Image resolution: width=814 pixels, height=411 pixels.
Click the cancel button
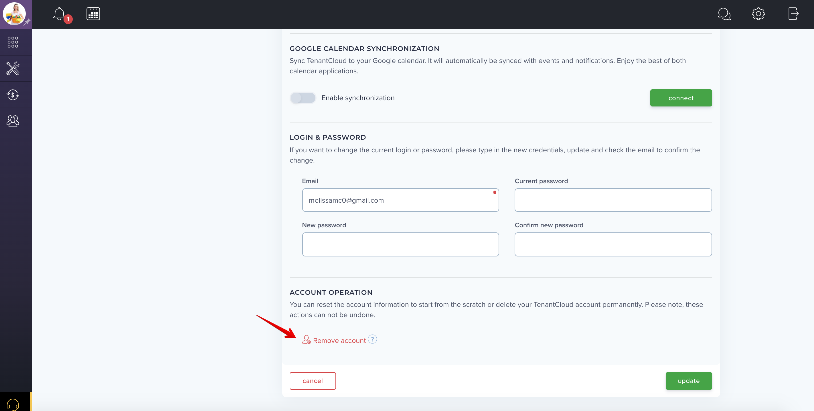[x=313, y=381]
